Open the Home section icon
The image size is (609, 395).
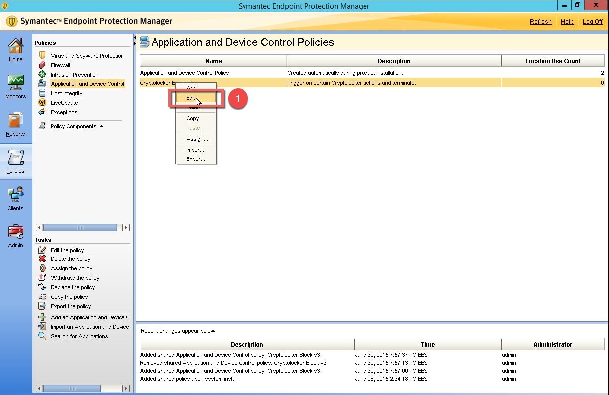tap(15, 47)
